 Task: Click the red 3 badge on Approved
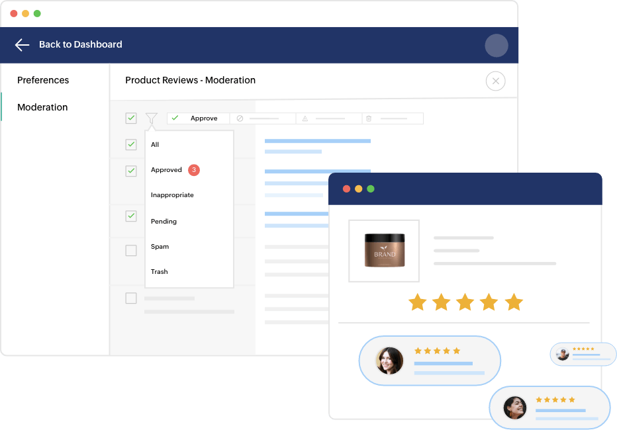[194, 170]
